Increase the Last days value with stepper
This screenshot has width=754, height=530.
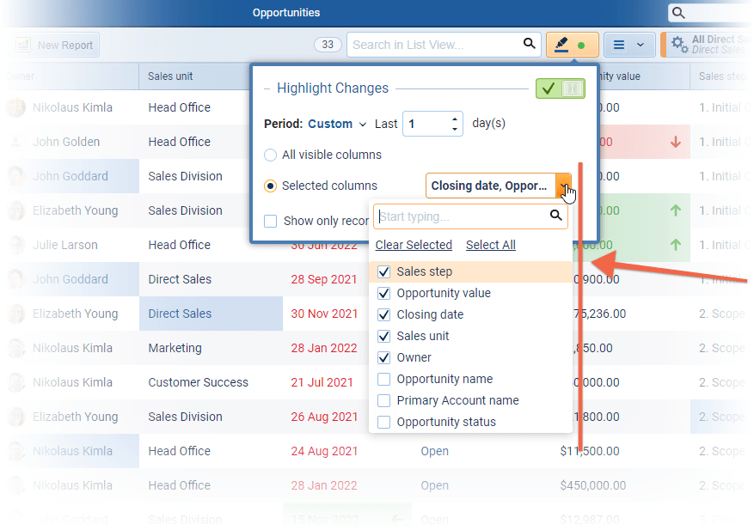[455, 119]
